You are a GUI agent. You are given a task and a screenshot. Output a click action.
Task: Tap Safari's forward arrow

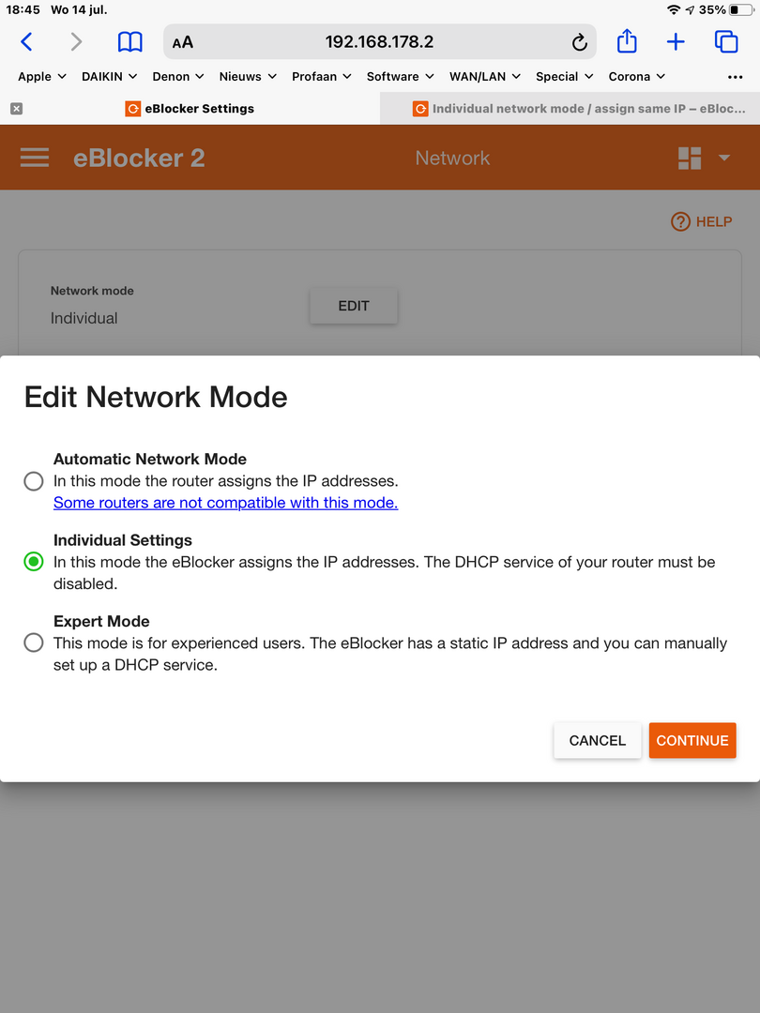76,42
